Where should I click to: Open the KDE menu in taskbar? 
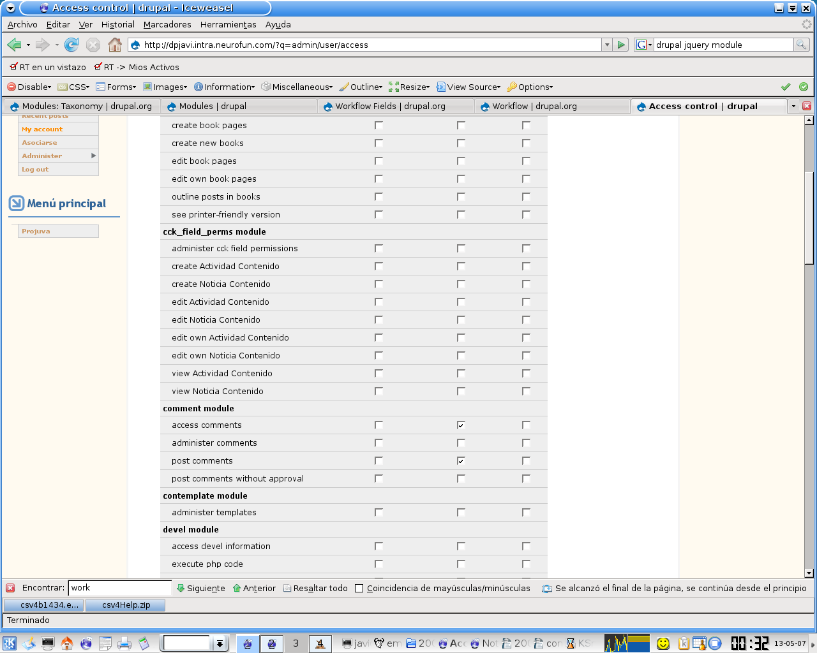[x=10, y=643]
